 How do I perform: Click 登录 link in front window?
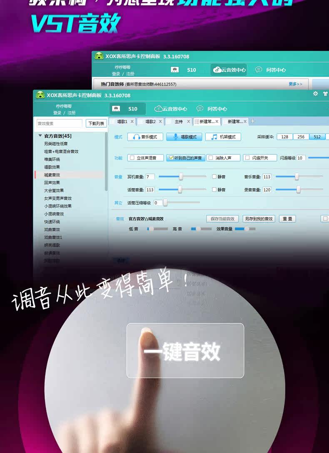coord(57,113)
